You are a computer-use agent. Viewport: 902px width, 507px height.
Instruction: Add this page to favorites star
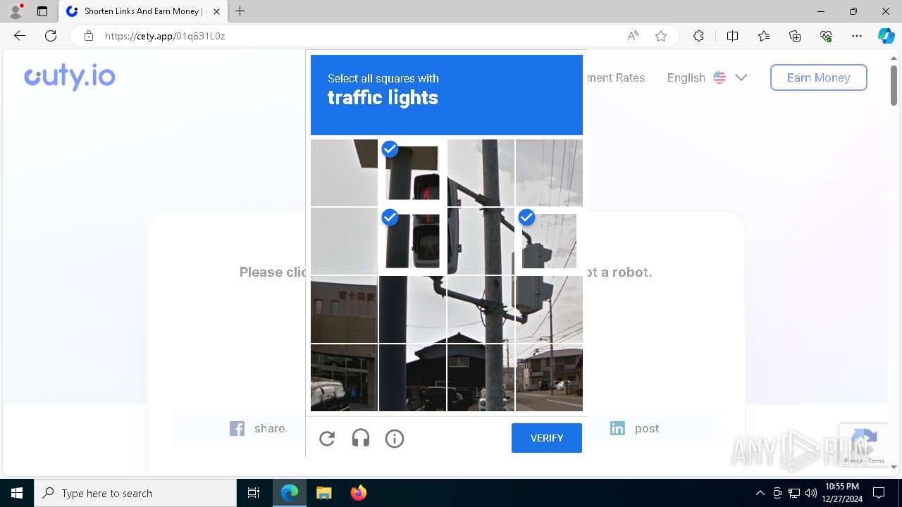pyautogui.click(x=661, y=36)
